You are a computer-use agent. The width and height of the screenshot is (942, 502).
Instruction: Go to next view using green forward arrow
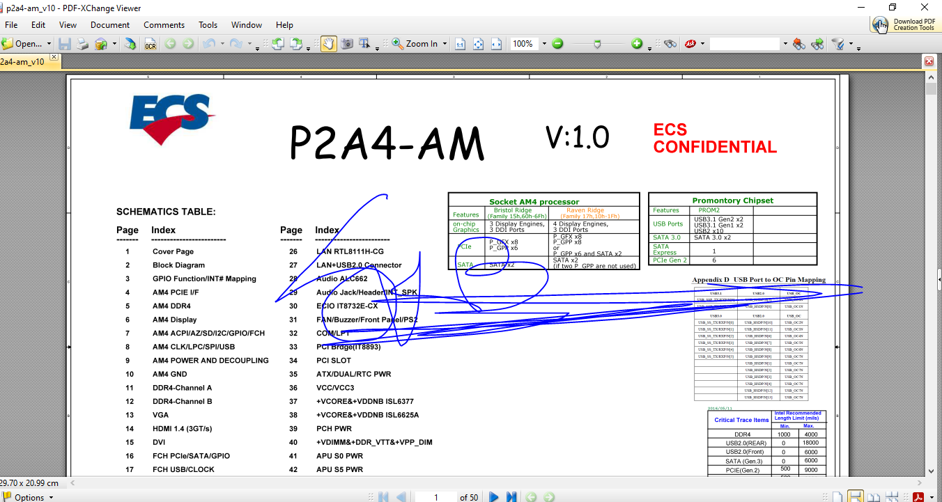click(x=188, y=44)
